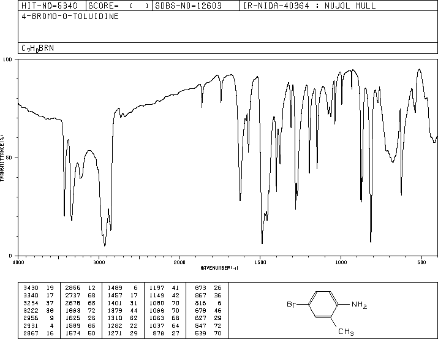Click peak table entry 1863
The height and width of the screenshot is (339, 438).
[73, 310]
